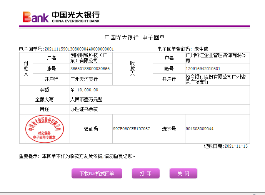
Task: Click the Everbright Bank logo
Action: pos(61,17)
